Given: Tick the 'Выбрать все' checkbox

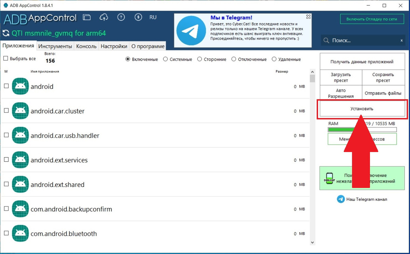Looking at the screenshot, I should pos(5,58).
